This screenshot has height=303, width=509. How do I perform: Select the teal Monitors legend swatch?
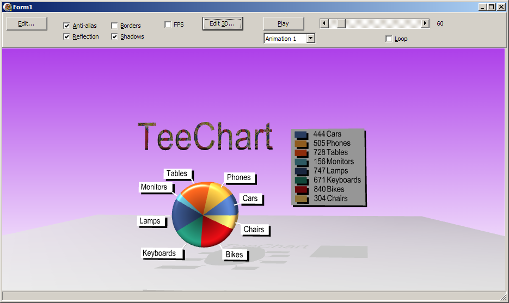(301, 162)
